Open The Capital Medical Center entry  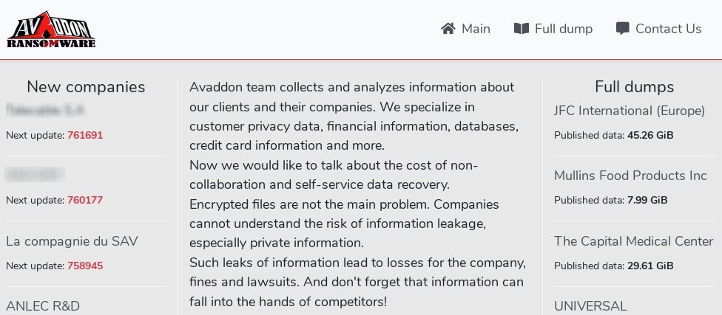point(633,241)
